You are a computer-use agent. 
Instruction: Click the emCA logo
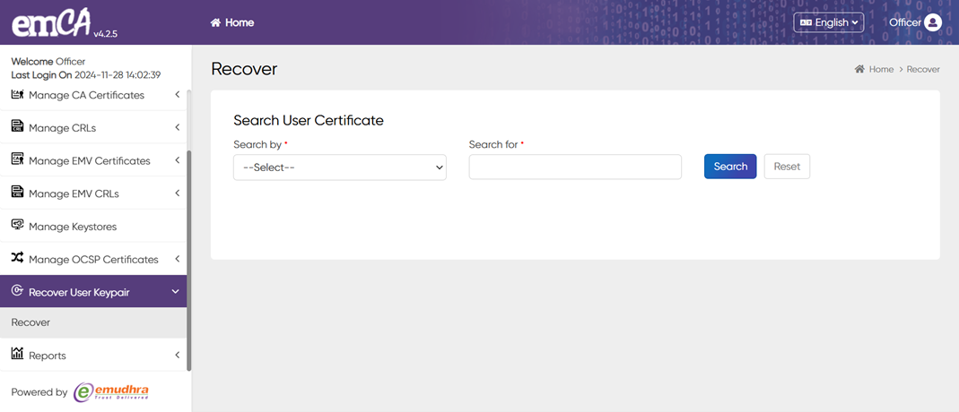(51, 22)
